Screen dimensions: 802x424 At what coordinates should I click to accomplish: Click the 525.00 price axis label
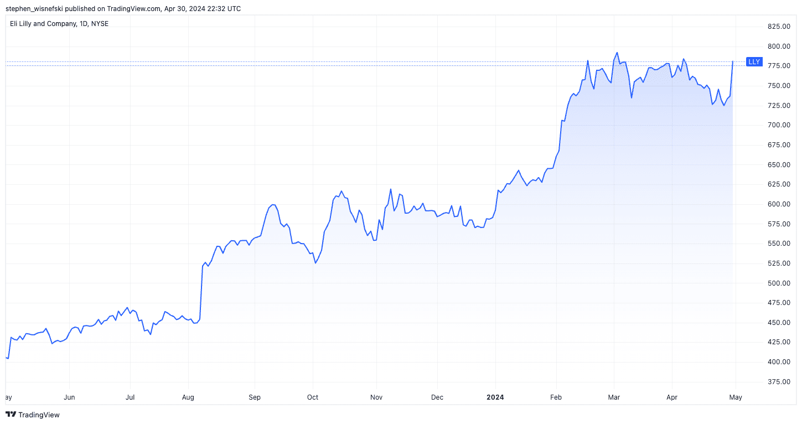pos(778,263)
